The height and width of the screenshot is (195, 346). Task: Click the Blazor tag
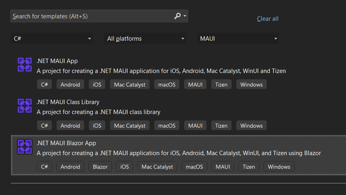[x=100, y=167]
